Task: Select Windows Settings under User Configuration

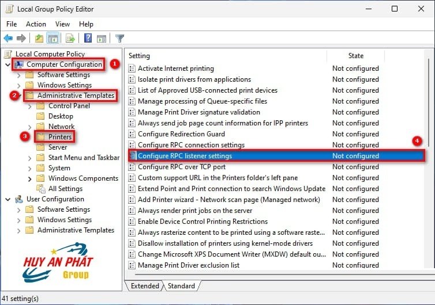Action: [x=65, y=220]
